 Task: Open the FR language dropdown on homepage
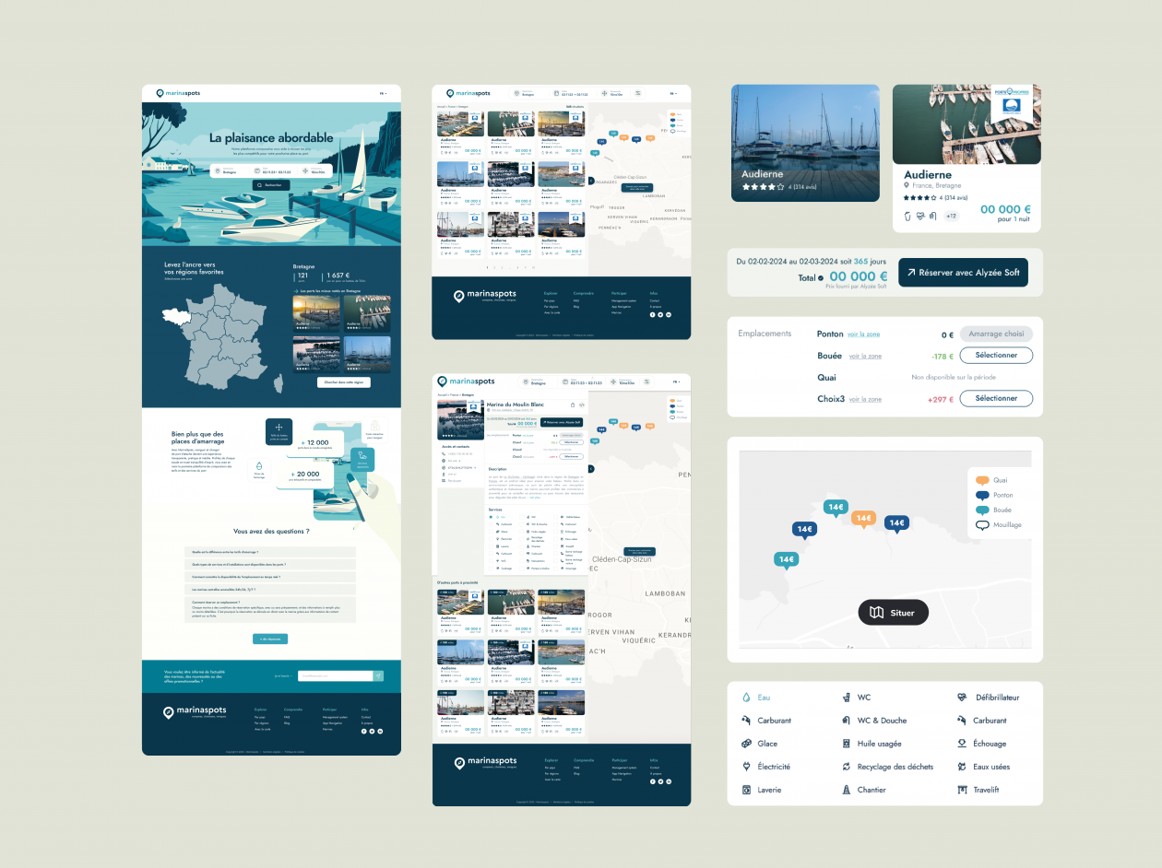click(383, 94)
